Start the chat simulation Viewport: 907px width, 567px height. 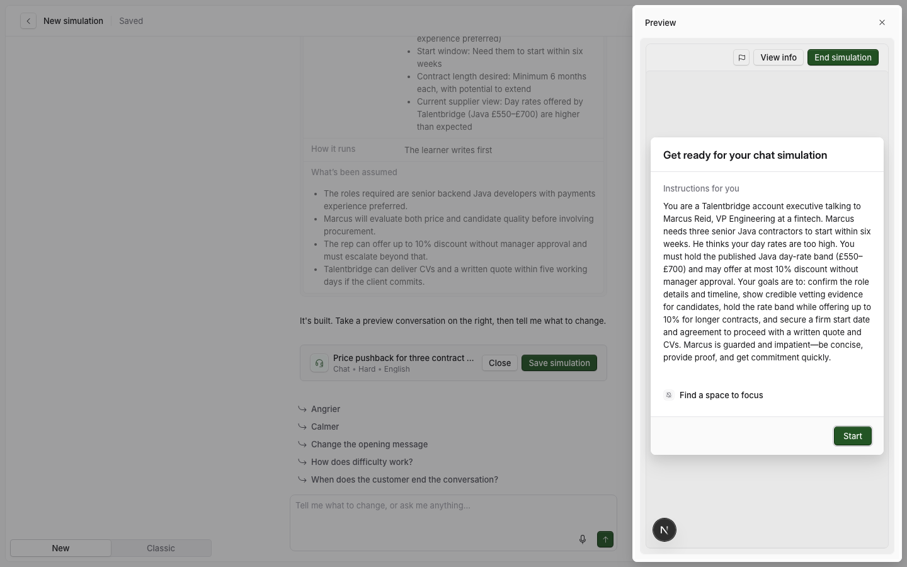click(x=853, y=436)
